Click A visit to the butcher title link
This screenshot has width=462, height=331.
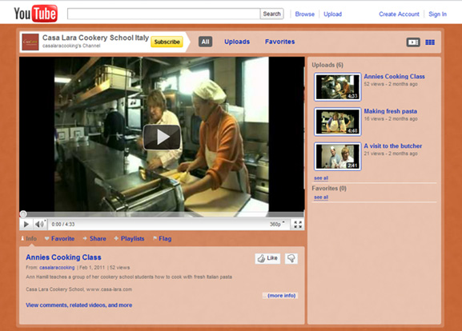(393, 146)
